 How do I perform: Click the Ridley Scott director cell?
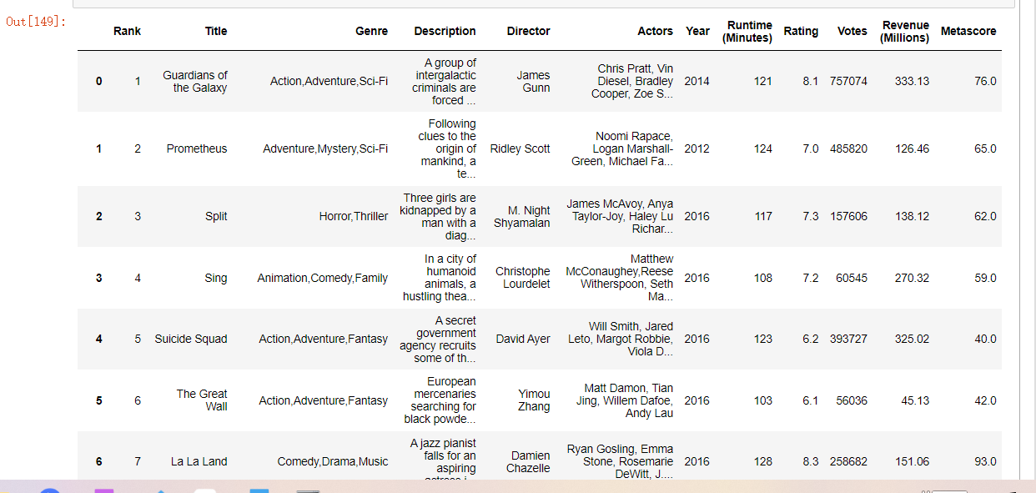[x=521, y=148]
